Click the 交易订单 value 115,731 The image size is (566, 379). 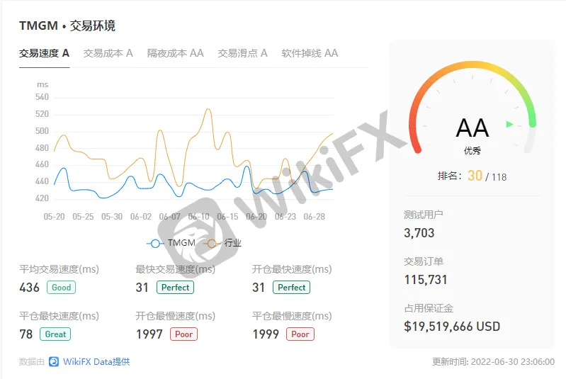pos(426,280)
